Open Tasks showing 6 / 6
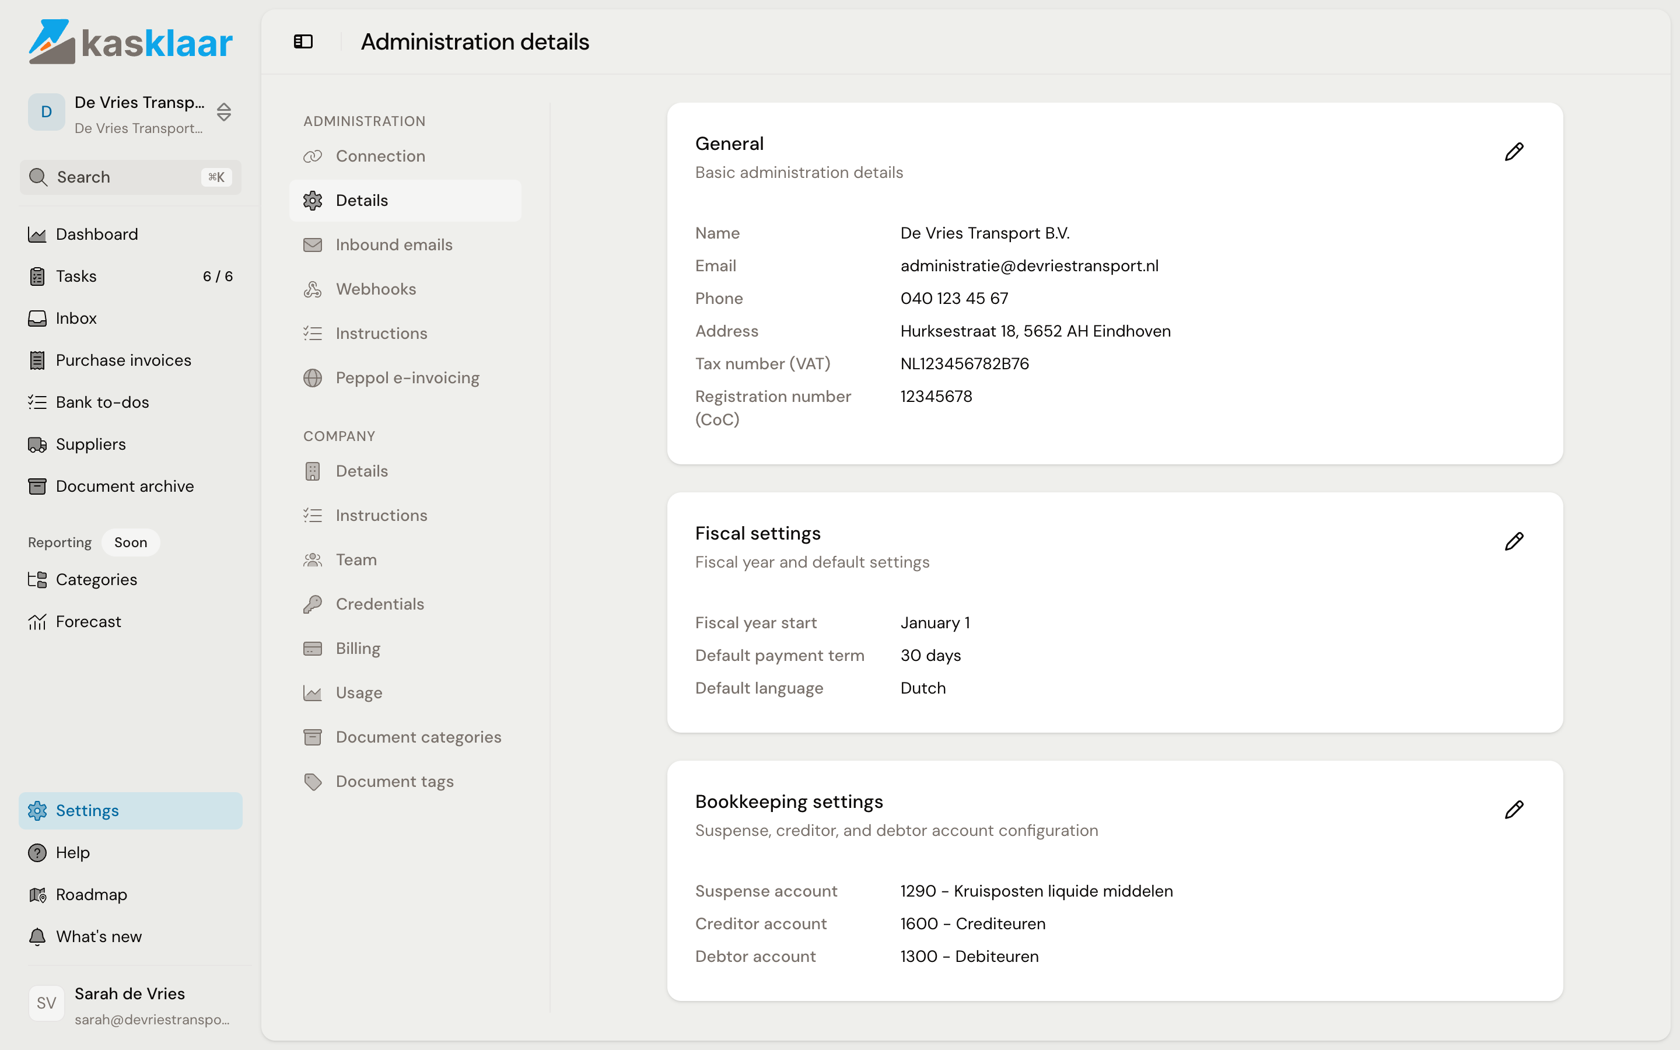 [x=131, y=276]
